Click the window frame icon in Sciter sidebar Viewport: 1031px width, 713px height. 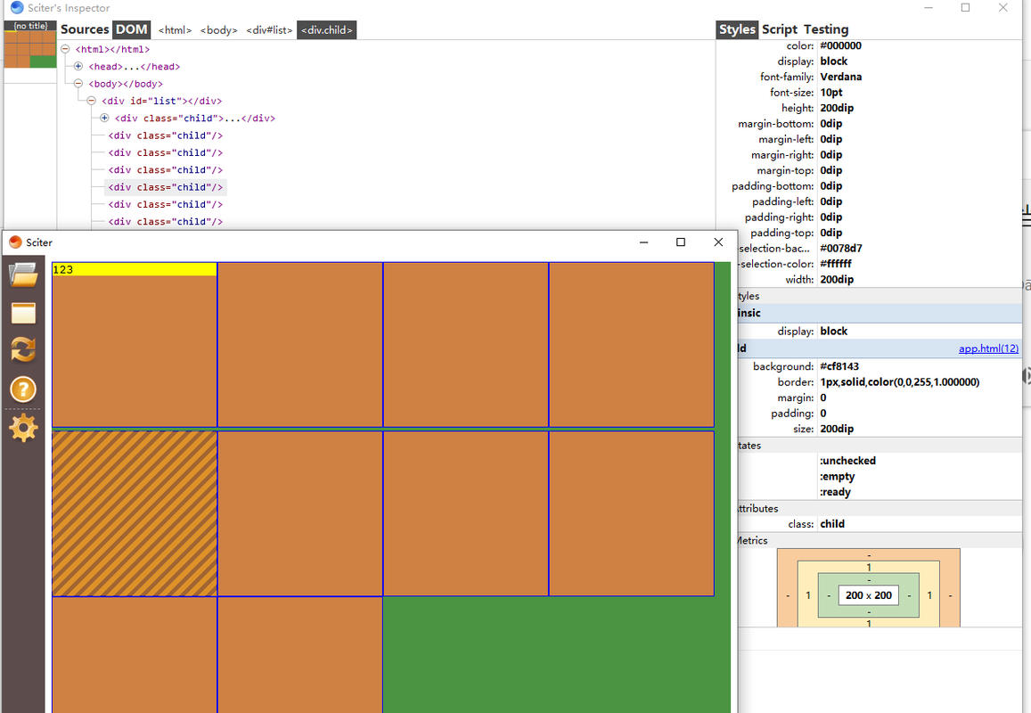pos(23,313)
